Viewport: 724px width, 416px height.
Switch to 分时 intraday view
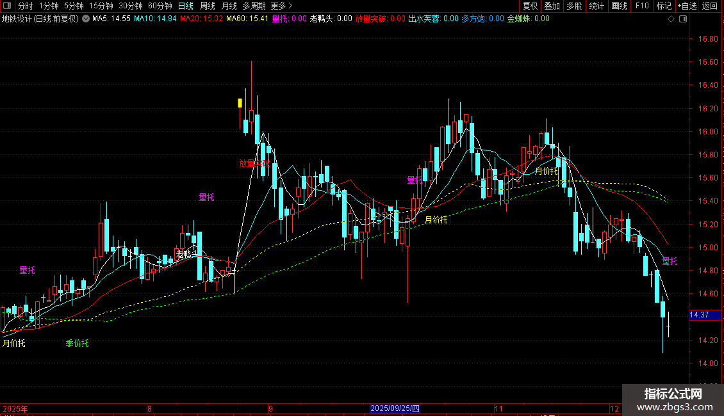tap(26, 6)
